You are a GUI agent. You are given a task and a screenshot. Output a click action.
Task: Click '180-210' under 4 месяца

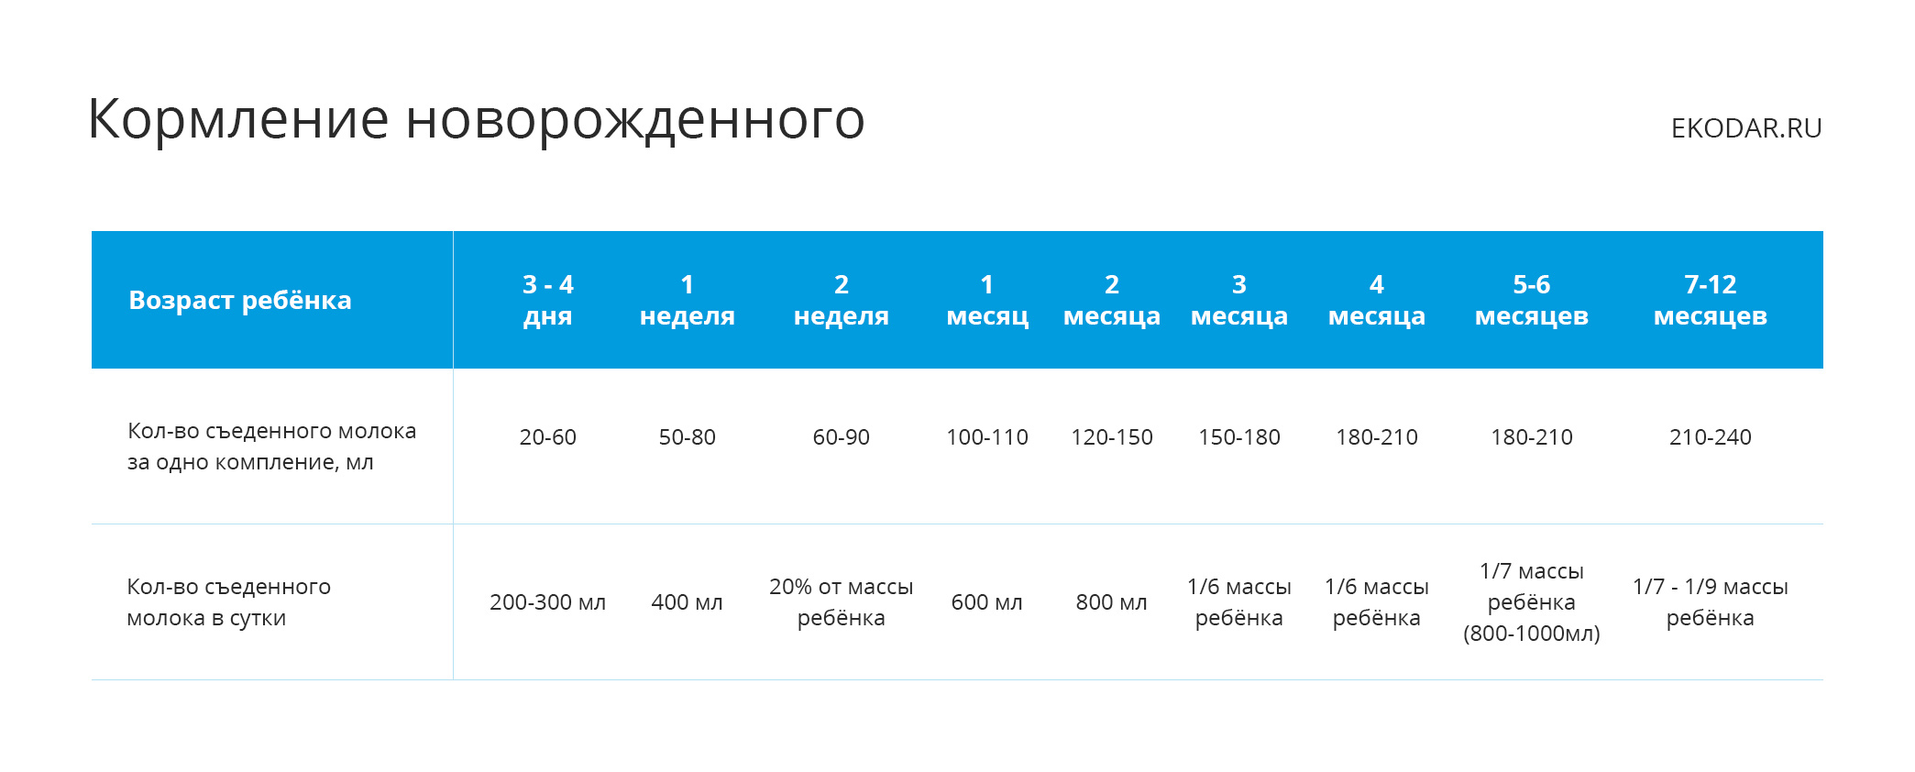1377,437
